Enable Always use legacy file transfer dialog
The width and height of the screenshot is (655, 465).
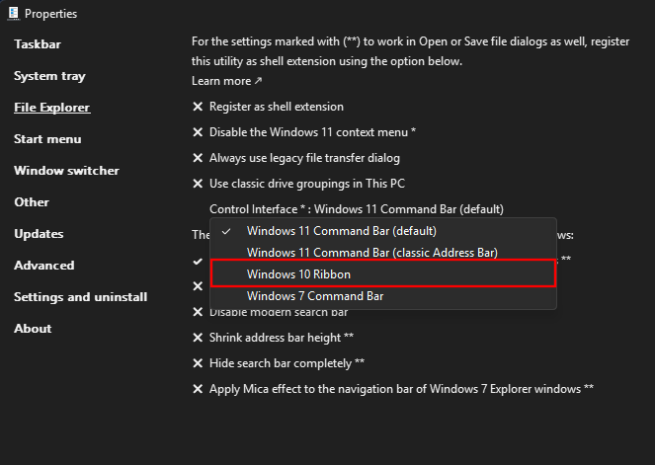click(303, 158)
